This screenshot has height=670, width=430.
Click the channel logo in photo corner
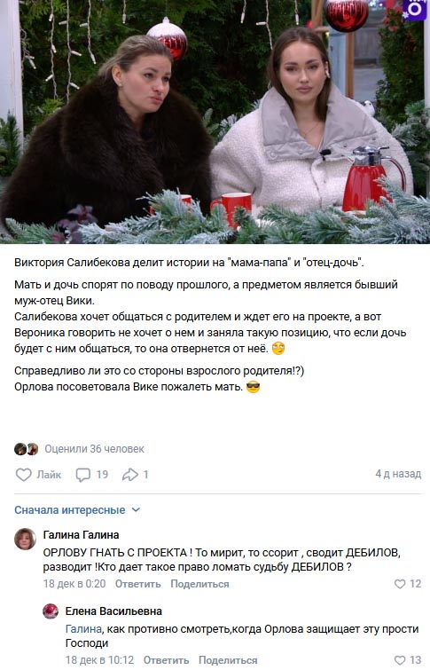click(414, 10)
